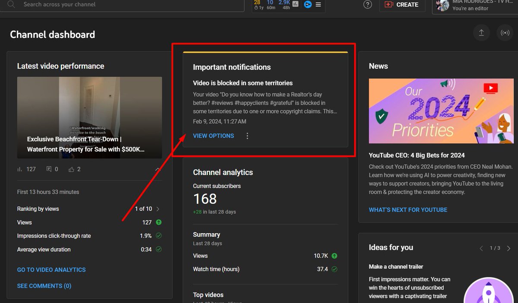Click the comments icon showing 0
The width and height of the screenshot is (518, 303).
[49, 169]
